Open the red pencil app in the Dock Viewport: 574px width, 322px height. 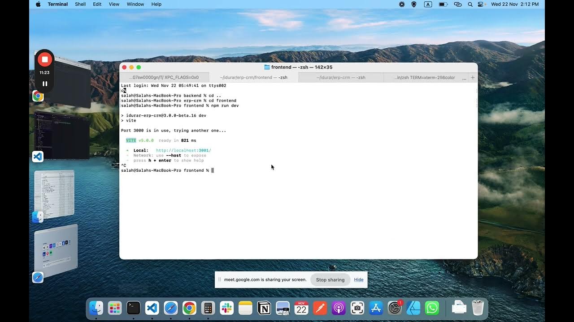(x=320, y=308)
